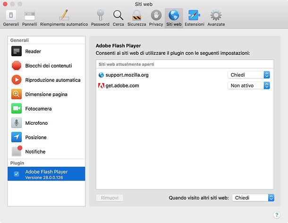Open the Non attivo dropdown for get.adobe.com
This screenshot has width=288, height=223.
tap(249, 86)
